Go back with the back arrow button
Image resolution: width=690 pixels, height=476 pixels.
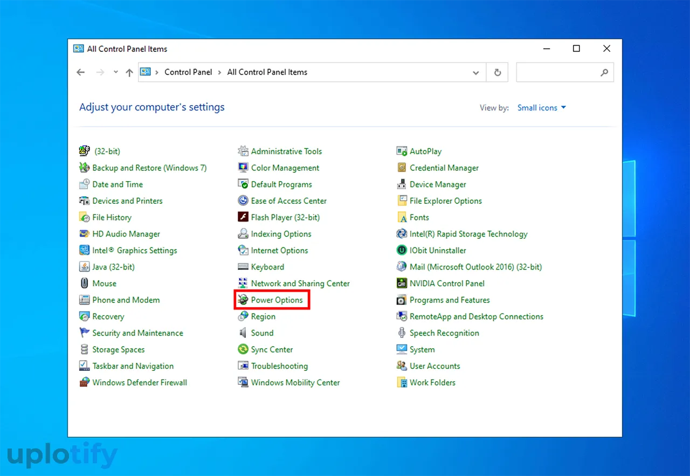point(81,72)
